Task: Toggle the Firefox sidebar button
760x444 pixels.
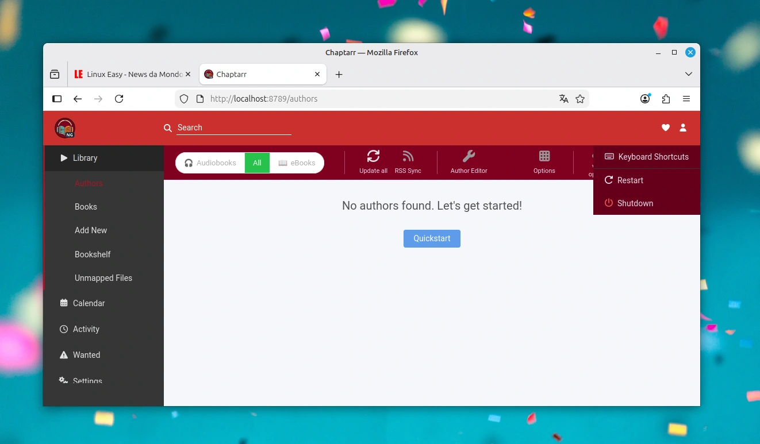Action: click(57, 99)
